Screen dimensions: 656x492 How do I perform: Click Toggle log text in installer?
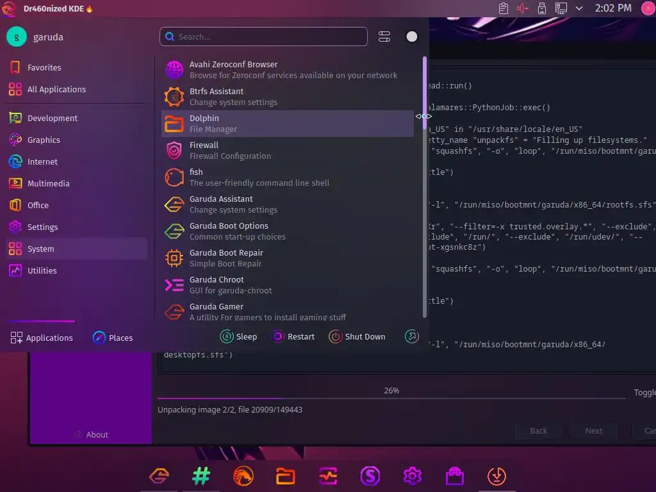[x=644, y=392]
